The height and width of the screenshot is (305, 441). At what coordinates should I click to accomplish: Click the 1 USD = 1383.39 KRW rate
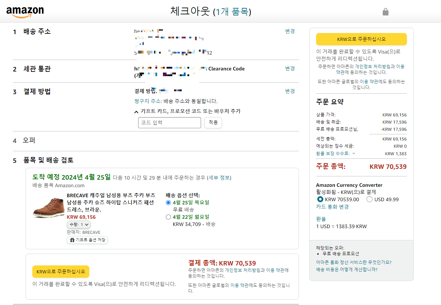click(341, 226)
